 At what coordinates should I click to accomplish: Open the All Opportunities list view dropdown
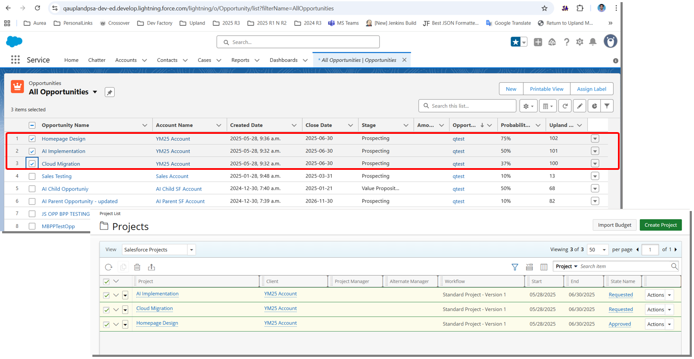point(95,92)
